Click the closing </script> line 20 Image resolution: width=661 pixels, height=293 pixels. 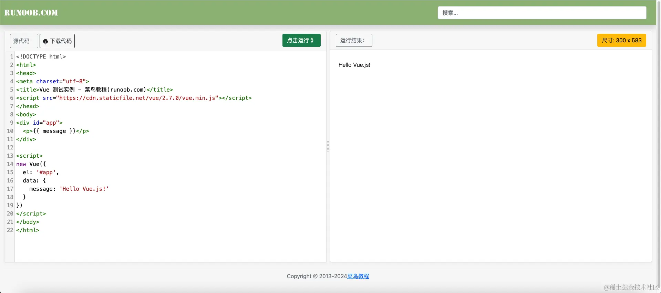31,213
